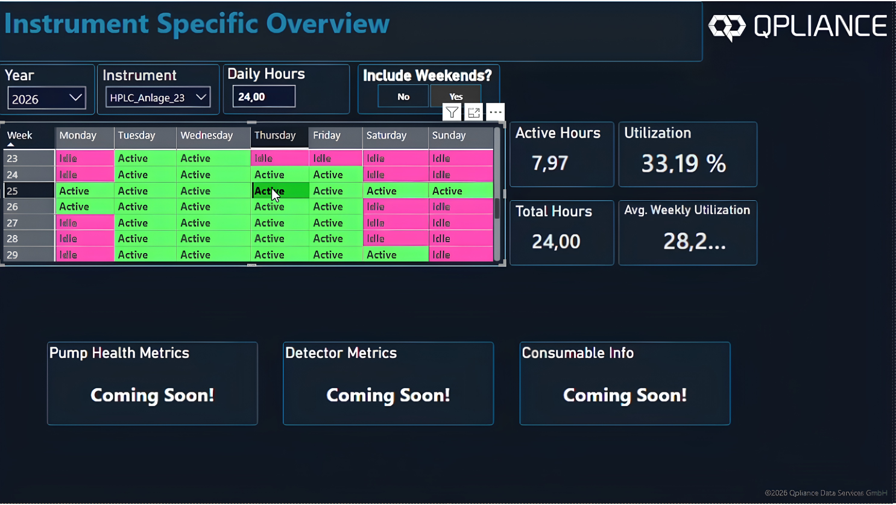Click week 25 Sunday Active cell
This screenshot has height=505, width=896.
pos(461,191)
